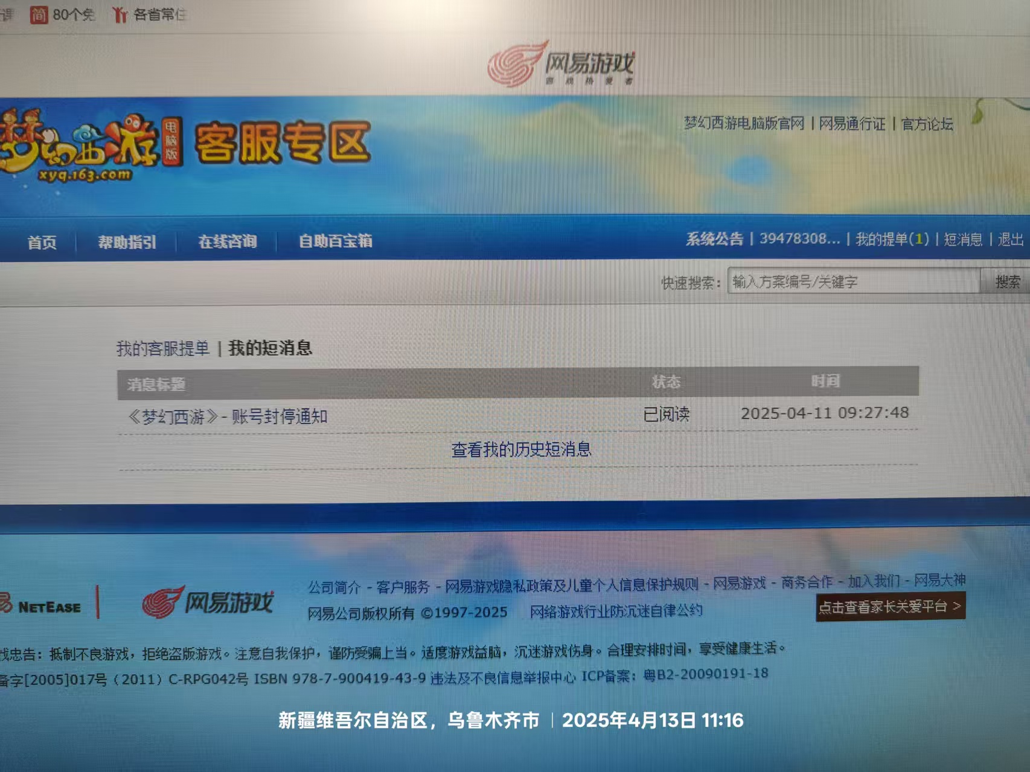Screen dimensions: 1030x772
Task: Click the NetEase logo in footer
Action: coord(40,605)
